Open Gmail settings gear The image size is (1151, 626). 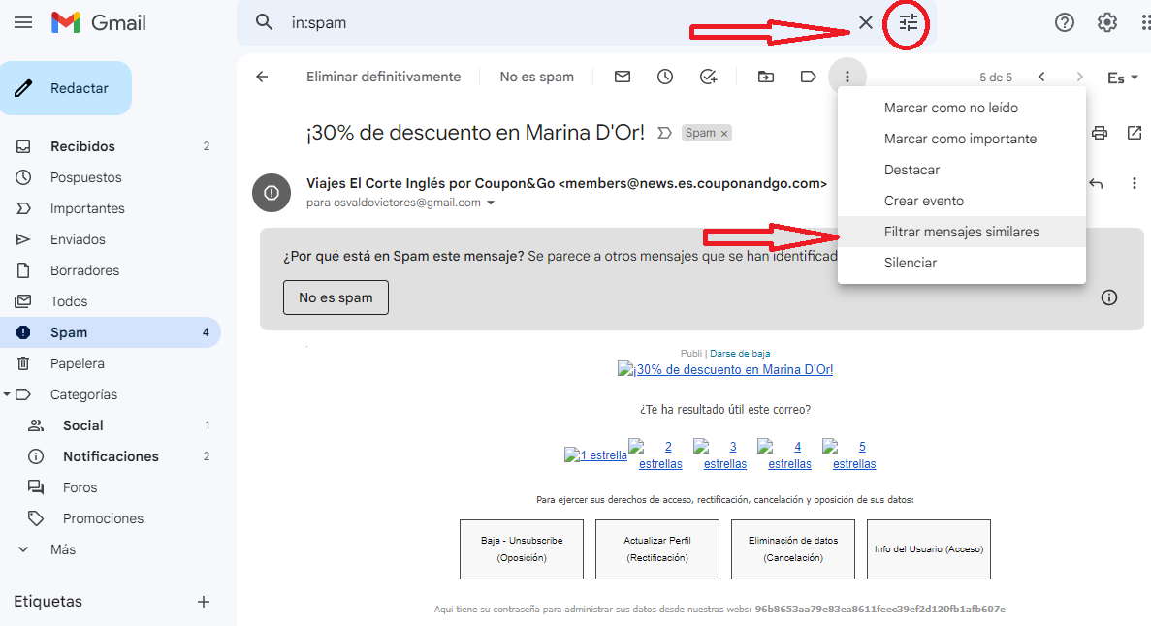(1107, 21)
